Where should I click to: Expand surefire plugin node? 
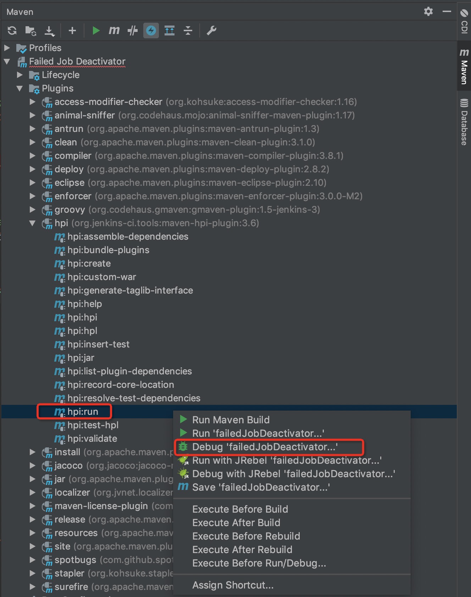pos(33,587)
